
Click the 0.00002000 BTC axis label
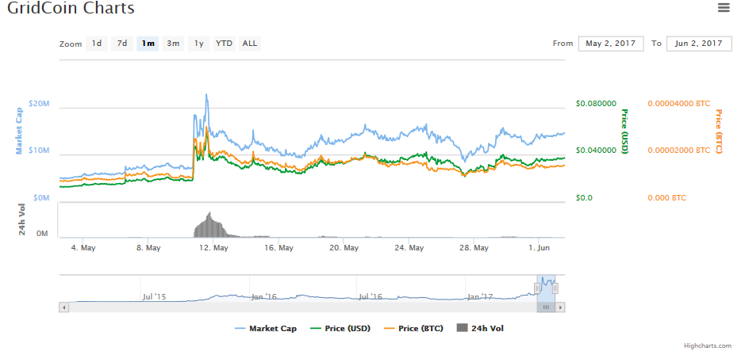click(679, 151)
